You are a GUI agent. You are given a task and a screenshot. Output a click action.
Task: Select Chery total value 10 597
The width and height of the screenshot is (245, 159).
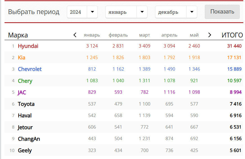[234, 80]
